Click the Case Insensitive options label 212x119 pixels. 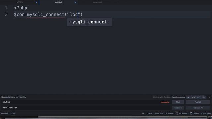178,97
